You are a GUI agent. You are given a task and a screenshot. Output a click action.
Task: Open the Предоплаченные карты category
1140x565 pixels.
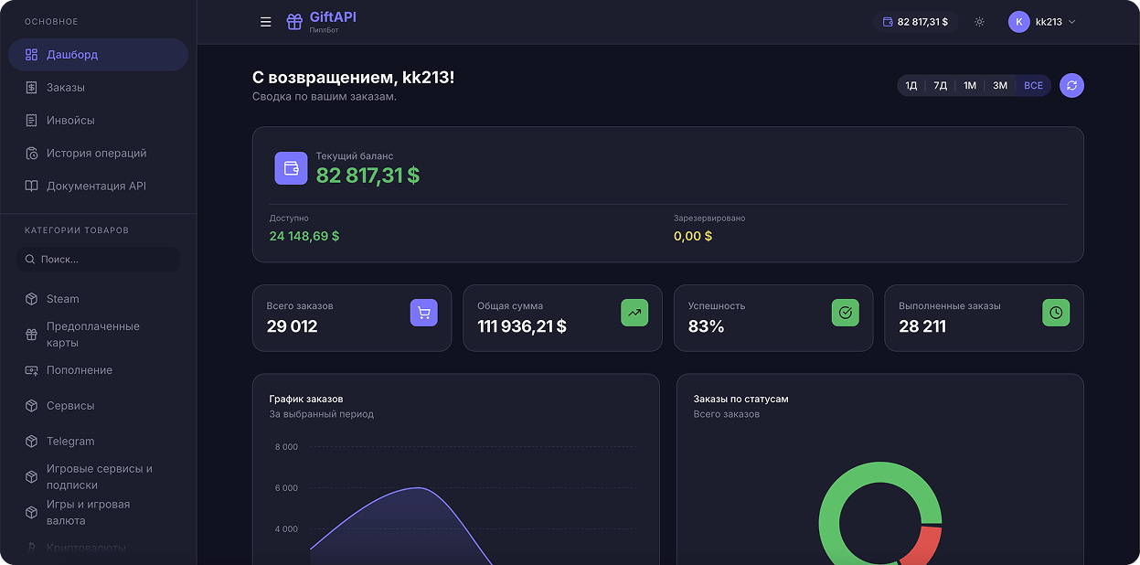click(99, 335)
